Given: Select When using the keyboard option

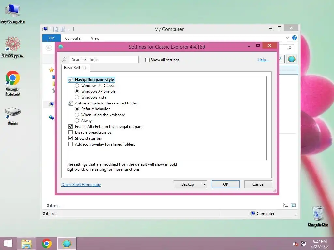Looking at the screenshot, I should click(77, 115).
